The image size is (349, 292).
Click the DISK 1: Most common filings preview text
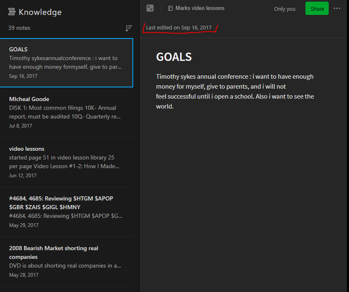pyautogui.click(x=65, y=112)
